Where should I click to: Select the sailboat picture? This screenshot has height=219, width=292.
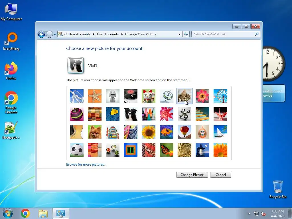point(220,132)
